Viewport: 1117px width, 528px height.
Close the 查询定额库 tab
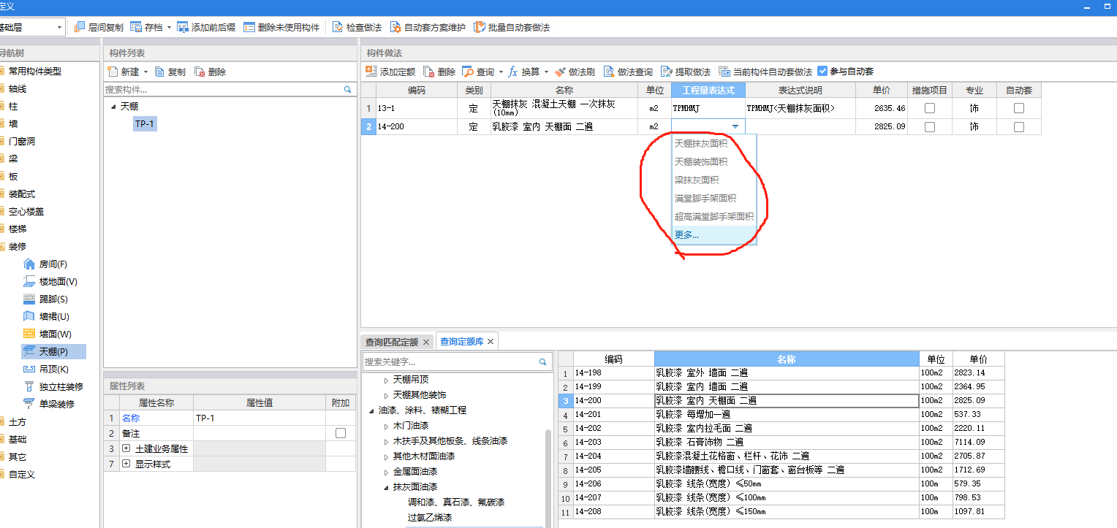click(x=491, y=342)
